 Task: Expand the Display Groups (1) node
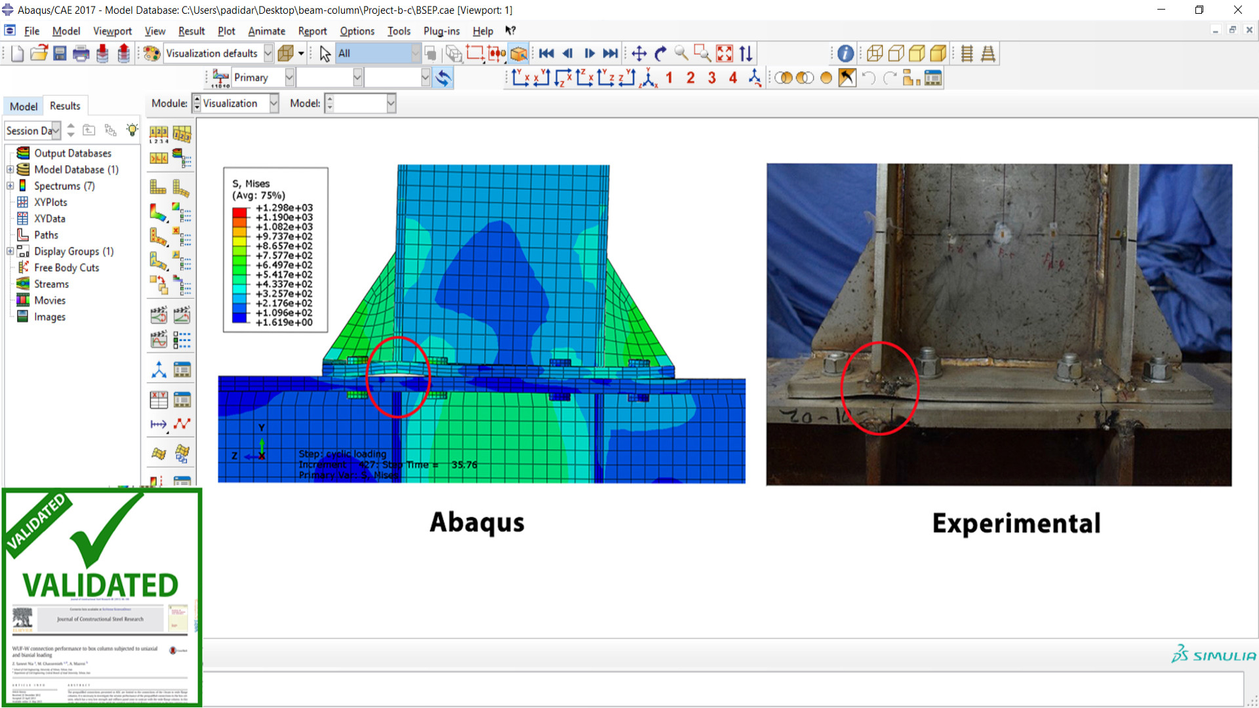click(10, 252)
